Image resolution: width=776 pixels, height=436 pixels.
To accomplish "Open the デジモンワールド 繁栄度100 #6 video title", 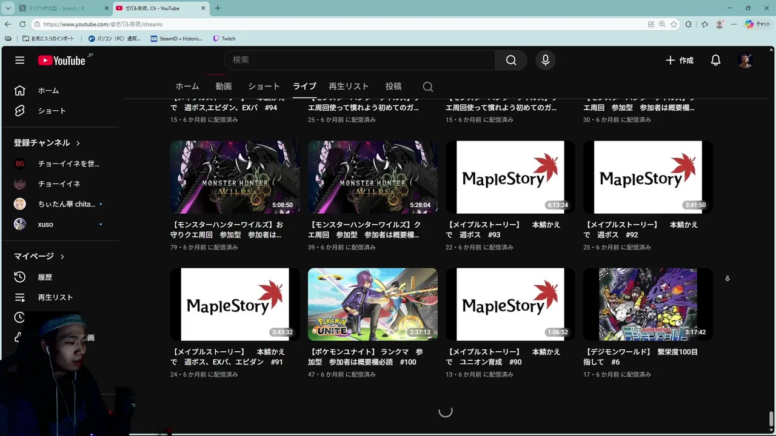I will [x=641, y=357].
